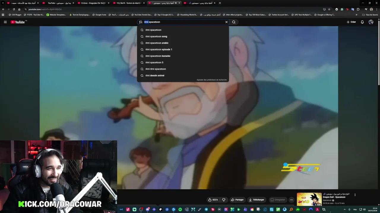
Task: Click the Télécharger download button
Action: (256, 200)
